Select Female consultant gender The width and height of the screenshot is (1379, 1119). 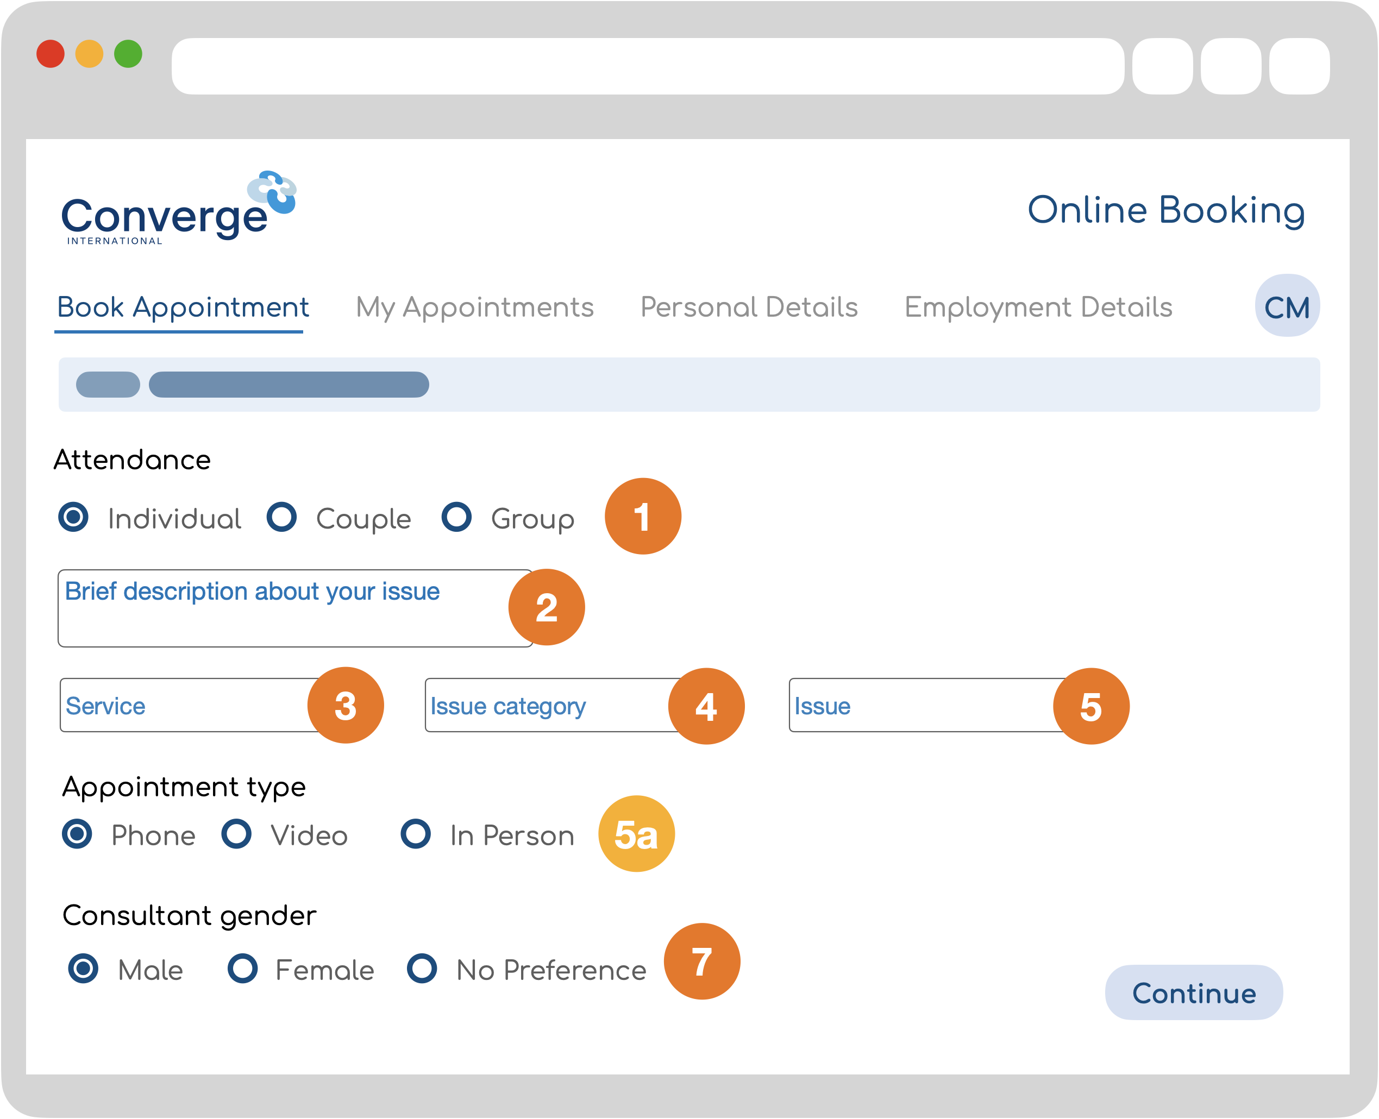(243, 968)
